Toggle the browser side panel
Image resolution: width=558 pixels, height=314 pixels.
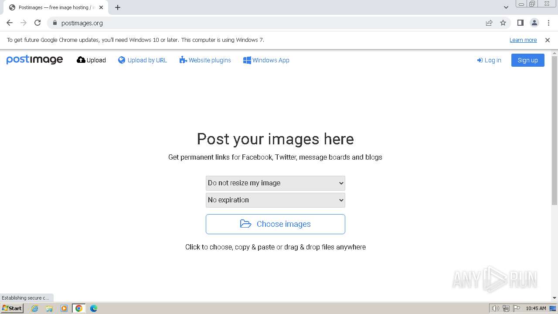521,23
